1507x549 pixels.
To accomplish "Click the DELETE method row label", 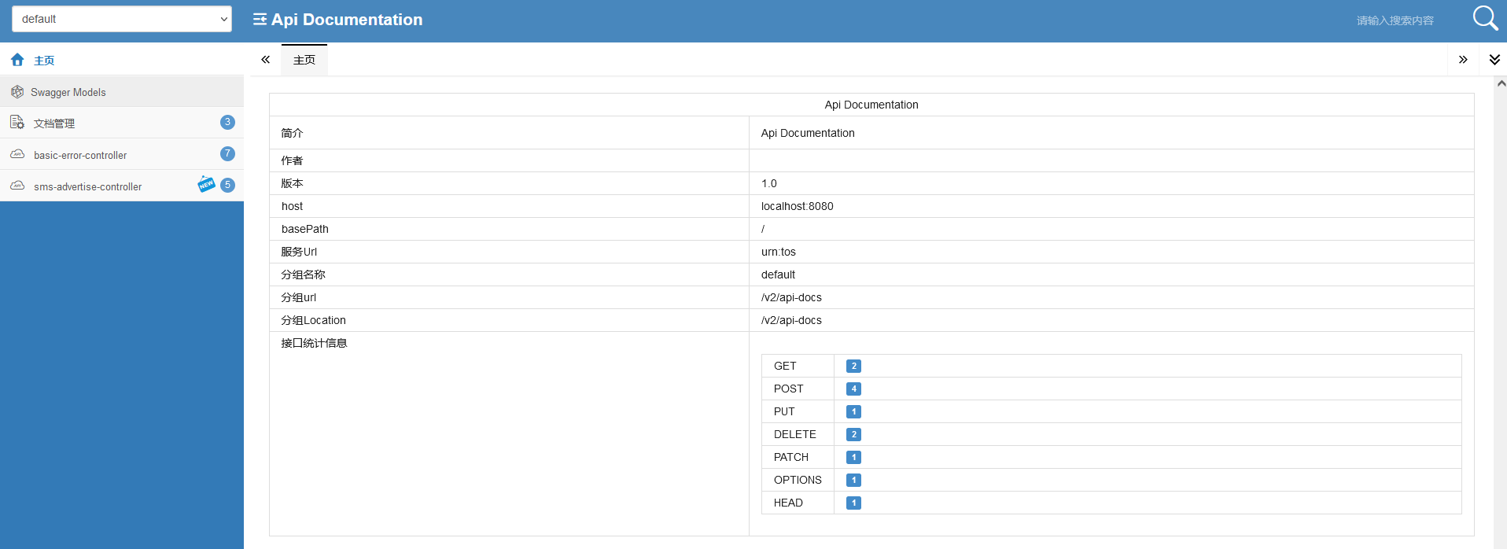I will point(794,434).
